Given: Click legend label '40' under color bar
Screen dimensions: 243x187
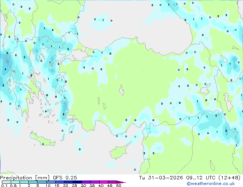Looking at the screenshot, I should (101, 185).
